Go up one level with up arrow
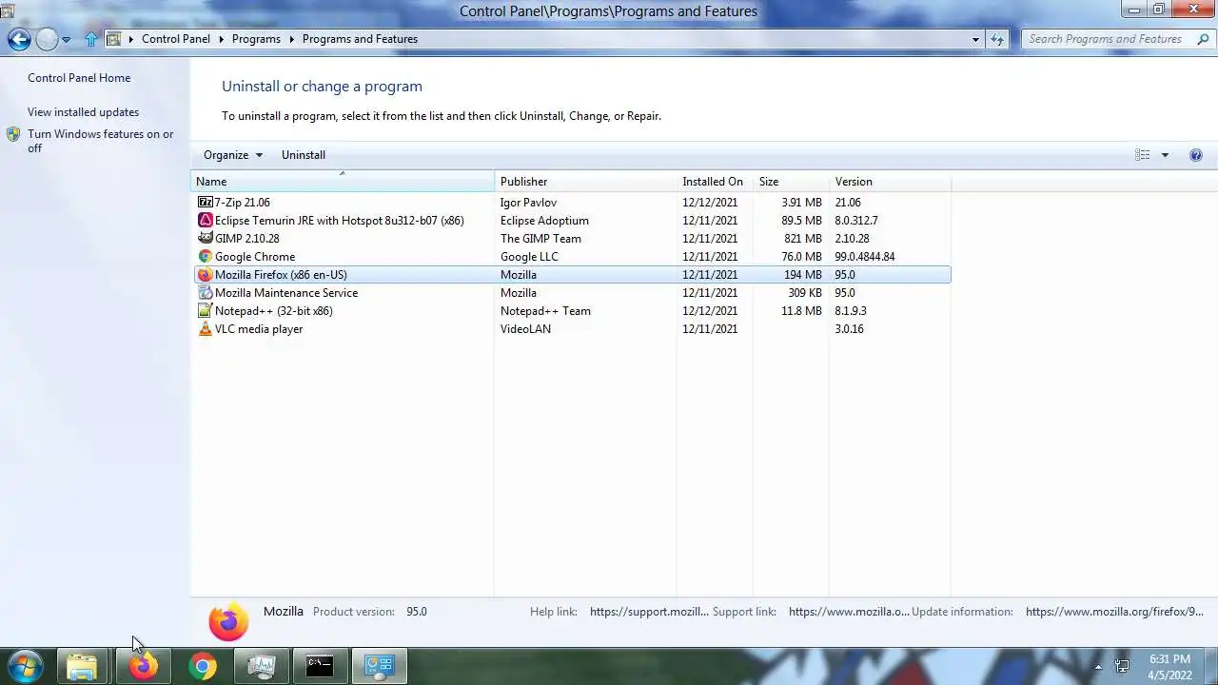The width and height of the screenshot is (1218, 685). click(91, 39)
